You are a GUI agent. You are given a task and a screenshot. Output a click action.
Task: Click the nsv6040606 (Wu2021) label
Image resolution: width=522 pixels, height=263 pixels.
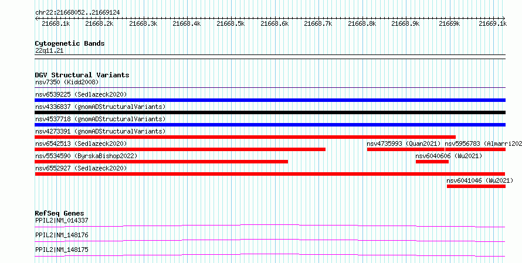(449, 156)
